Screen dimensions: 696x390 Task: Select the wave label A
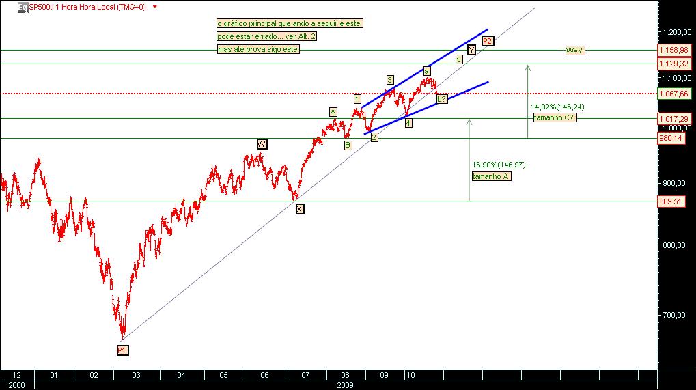click(x=333, y=112)
